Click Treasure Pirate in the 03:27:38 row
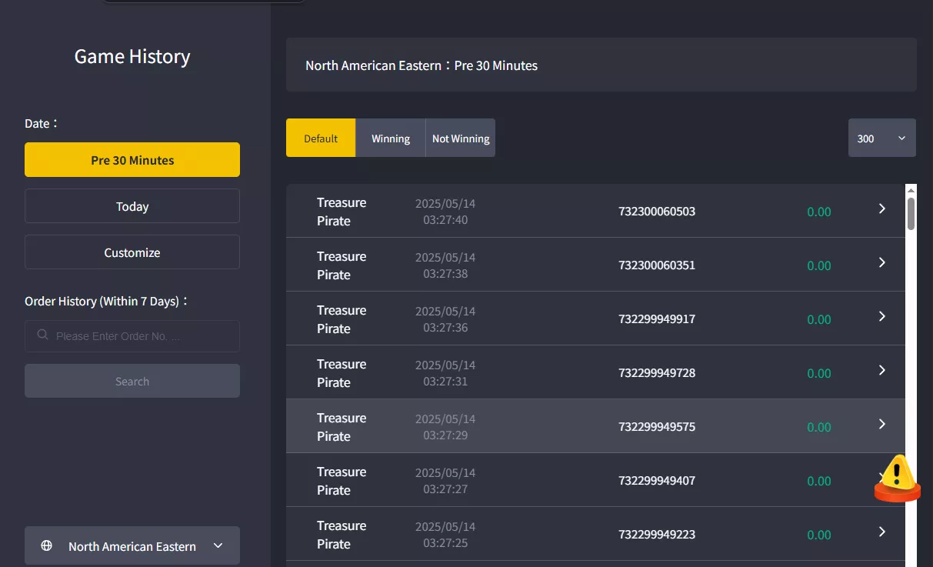 pos(342,265)
